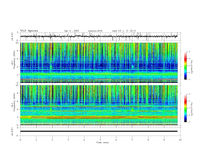The width and height of the screenshot is (203, 157).
Task: Click the "5" tick on the Time axis
Action: pos(100,140)
